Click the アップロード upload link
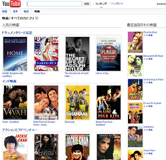Viewport: 166px width, 160px height. tap(117, 4)
